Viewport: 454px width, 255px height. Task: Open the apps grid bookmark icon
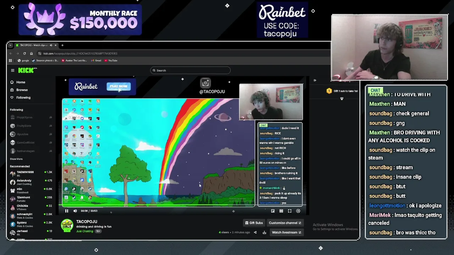tap(10, 61)
